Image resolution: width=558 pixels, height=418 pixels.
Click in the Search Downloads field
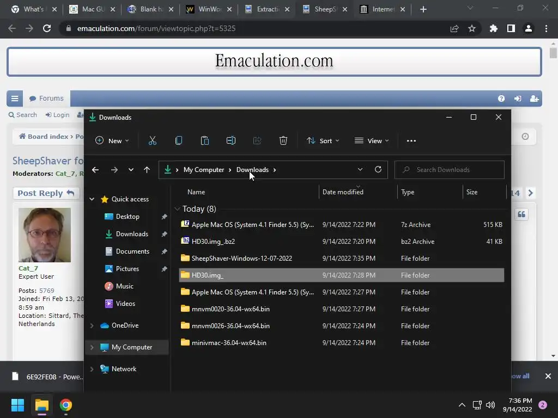click(449, 170)
